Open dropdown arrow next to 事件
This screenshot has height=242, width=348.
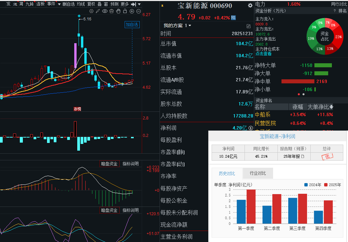pos(59,4)
